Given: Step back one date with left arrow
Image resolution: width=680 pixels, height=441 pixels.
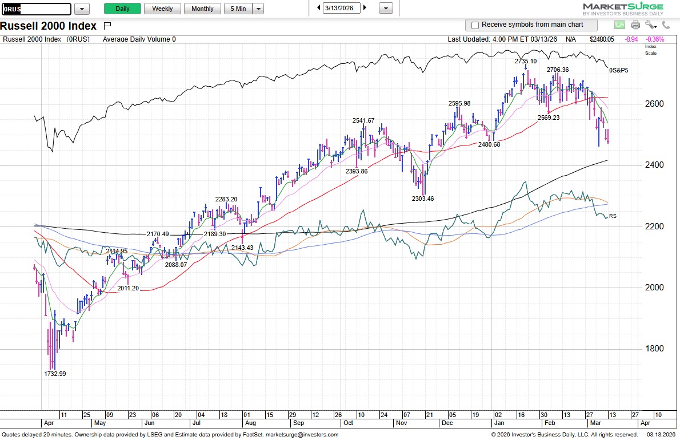Looking at the screenshot, I should tap(319, 9).
